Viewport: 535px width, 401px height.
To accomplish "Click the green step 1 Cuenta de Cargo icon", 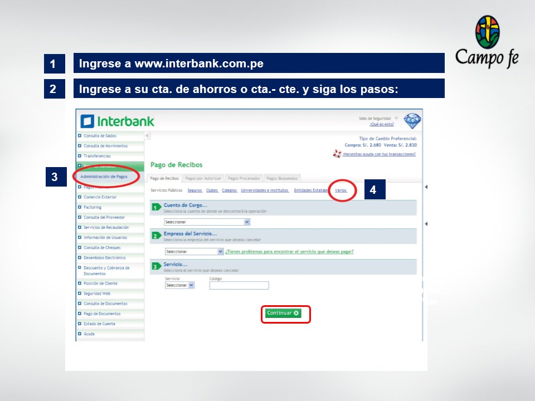I will click(156, 207).
